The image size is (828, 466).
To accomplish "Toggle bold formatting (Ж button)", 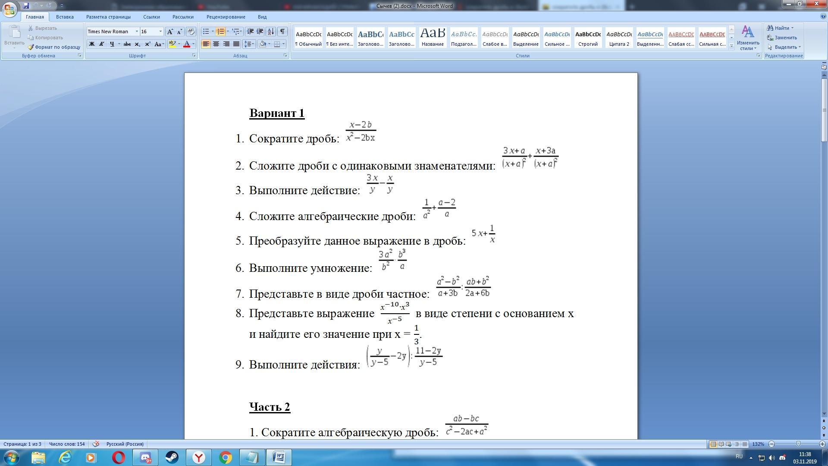I will click(x=91, y=44).
